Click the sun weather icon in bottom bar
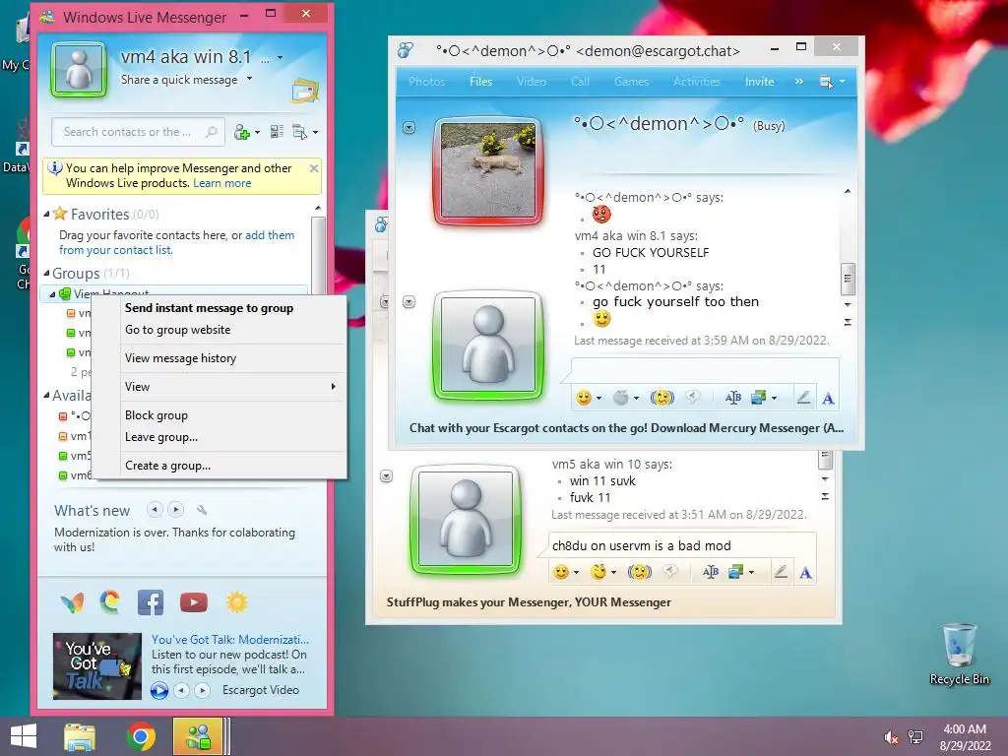This screenshot has height=756, width=1008. tap(236, 602)
